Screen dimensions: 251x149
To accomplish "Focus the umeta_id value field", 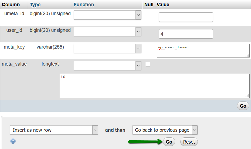I will pos(186,17).
